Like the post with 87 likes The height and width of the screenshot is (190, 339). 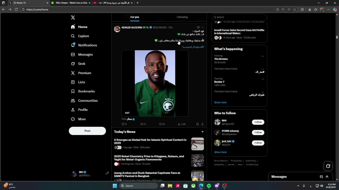coord(162,124)
